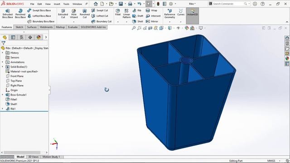This screenshot has height=163, width=290.
Task: Expand the Rib1 feature
Action: 3,109
